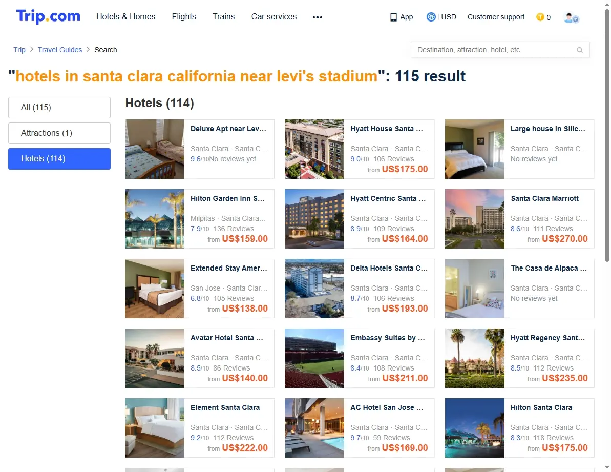
Task: Open Hotels & Homes menu
Action: pos(126,17)
